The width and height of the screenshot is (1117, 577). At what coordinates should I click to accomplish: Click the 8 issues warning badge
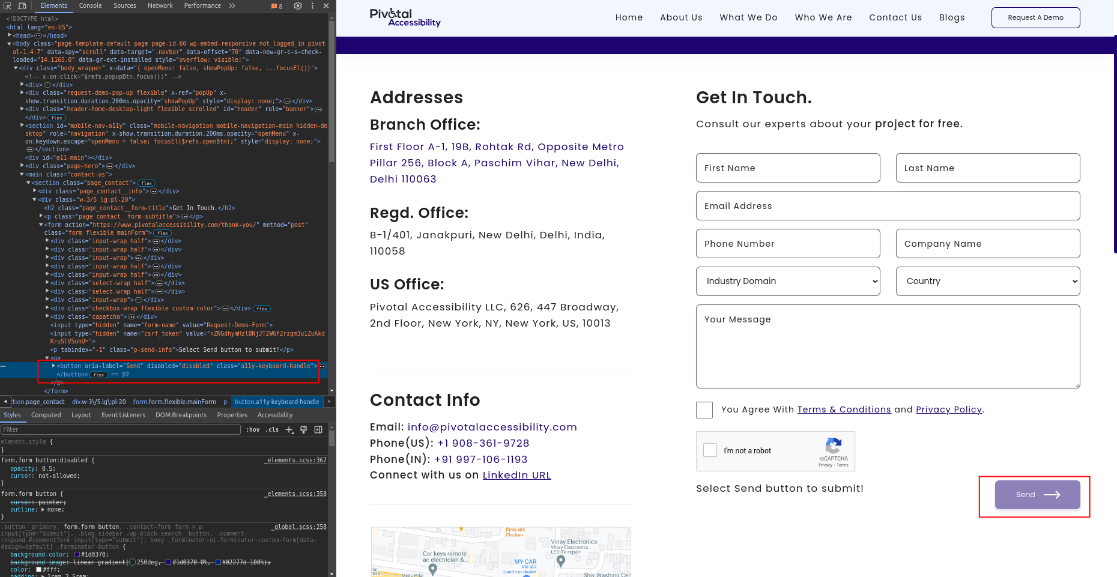coord(277,6)
